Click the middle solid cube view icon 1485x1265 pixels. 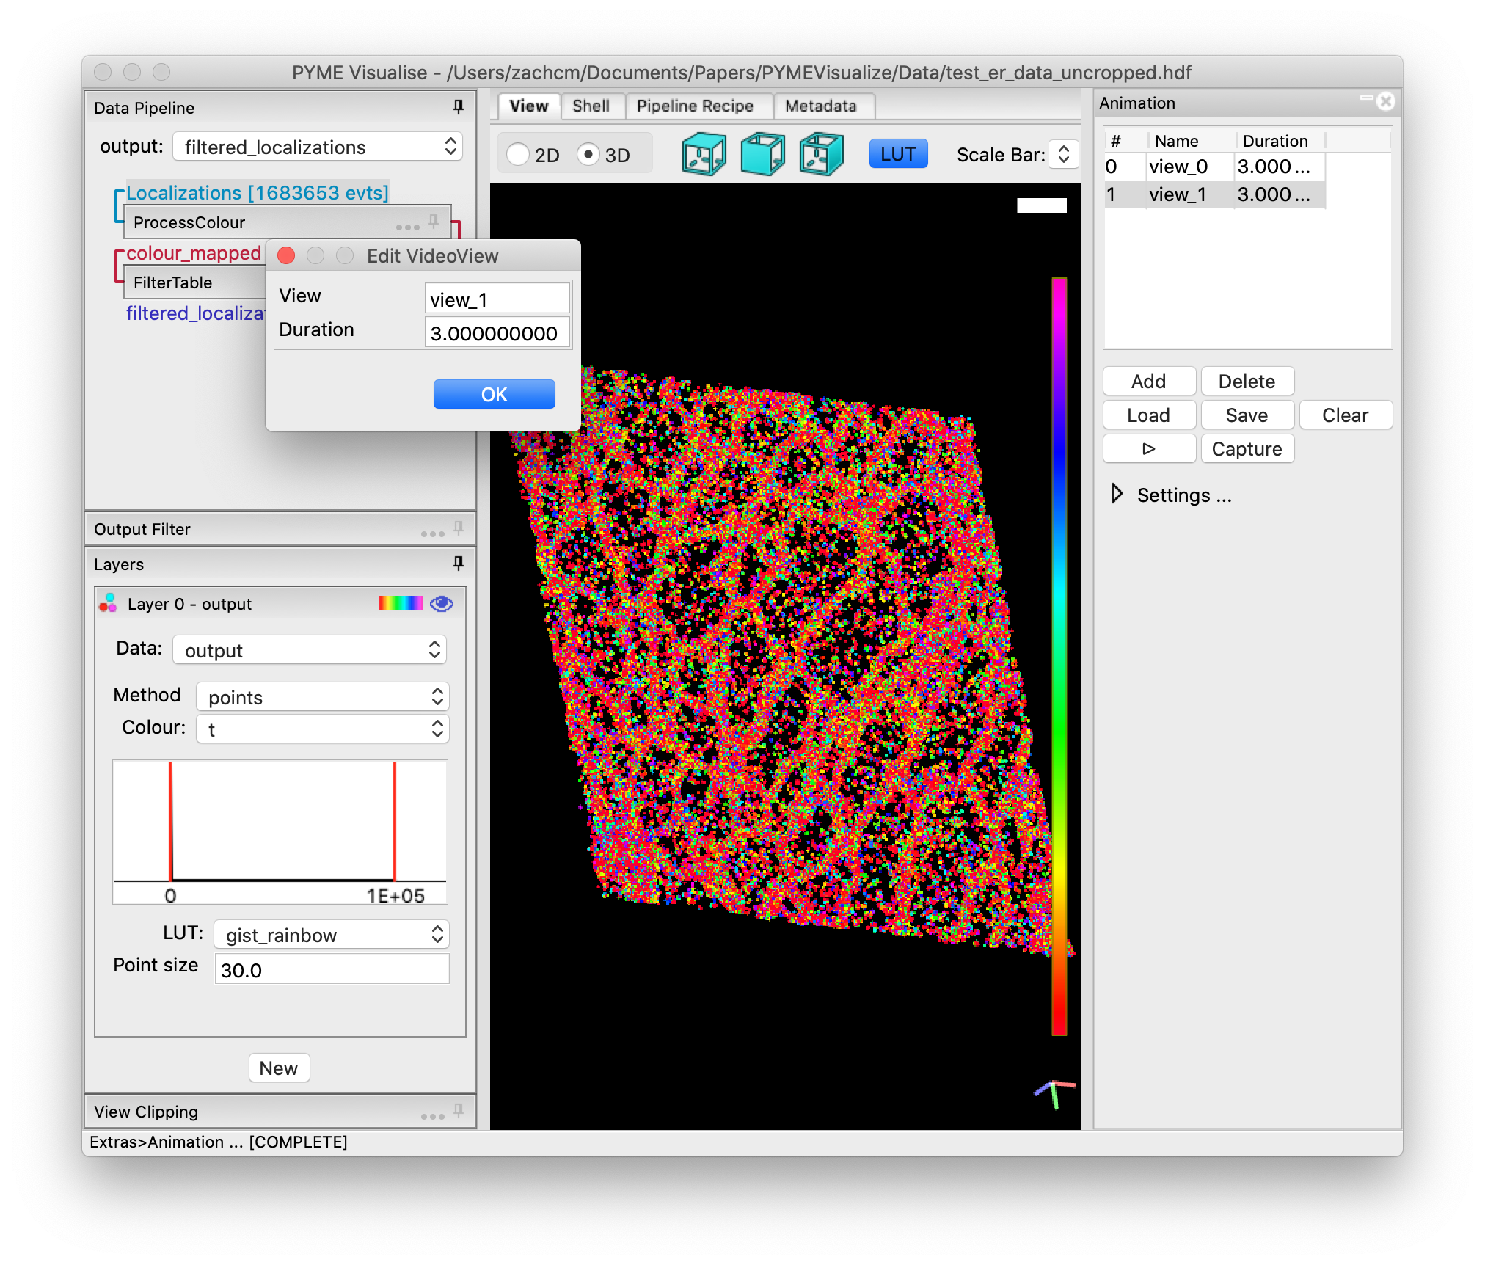[762, 154]
